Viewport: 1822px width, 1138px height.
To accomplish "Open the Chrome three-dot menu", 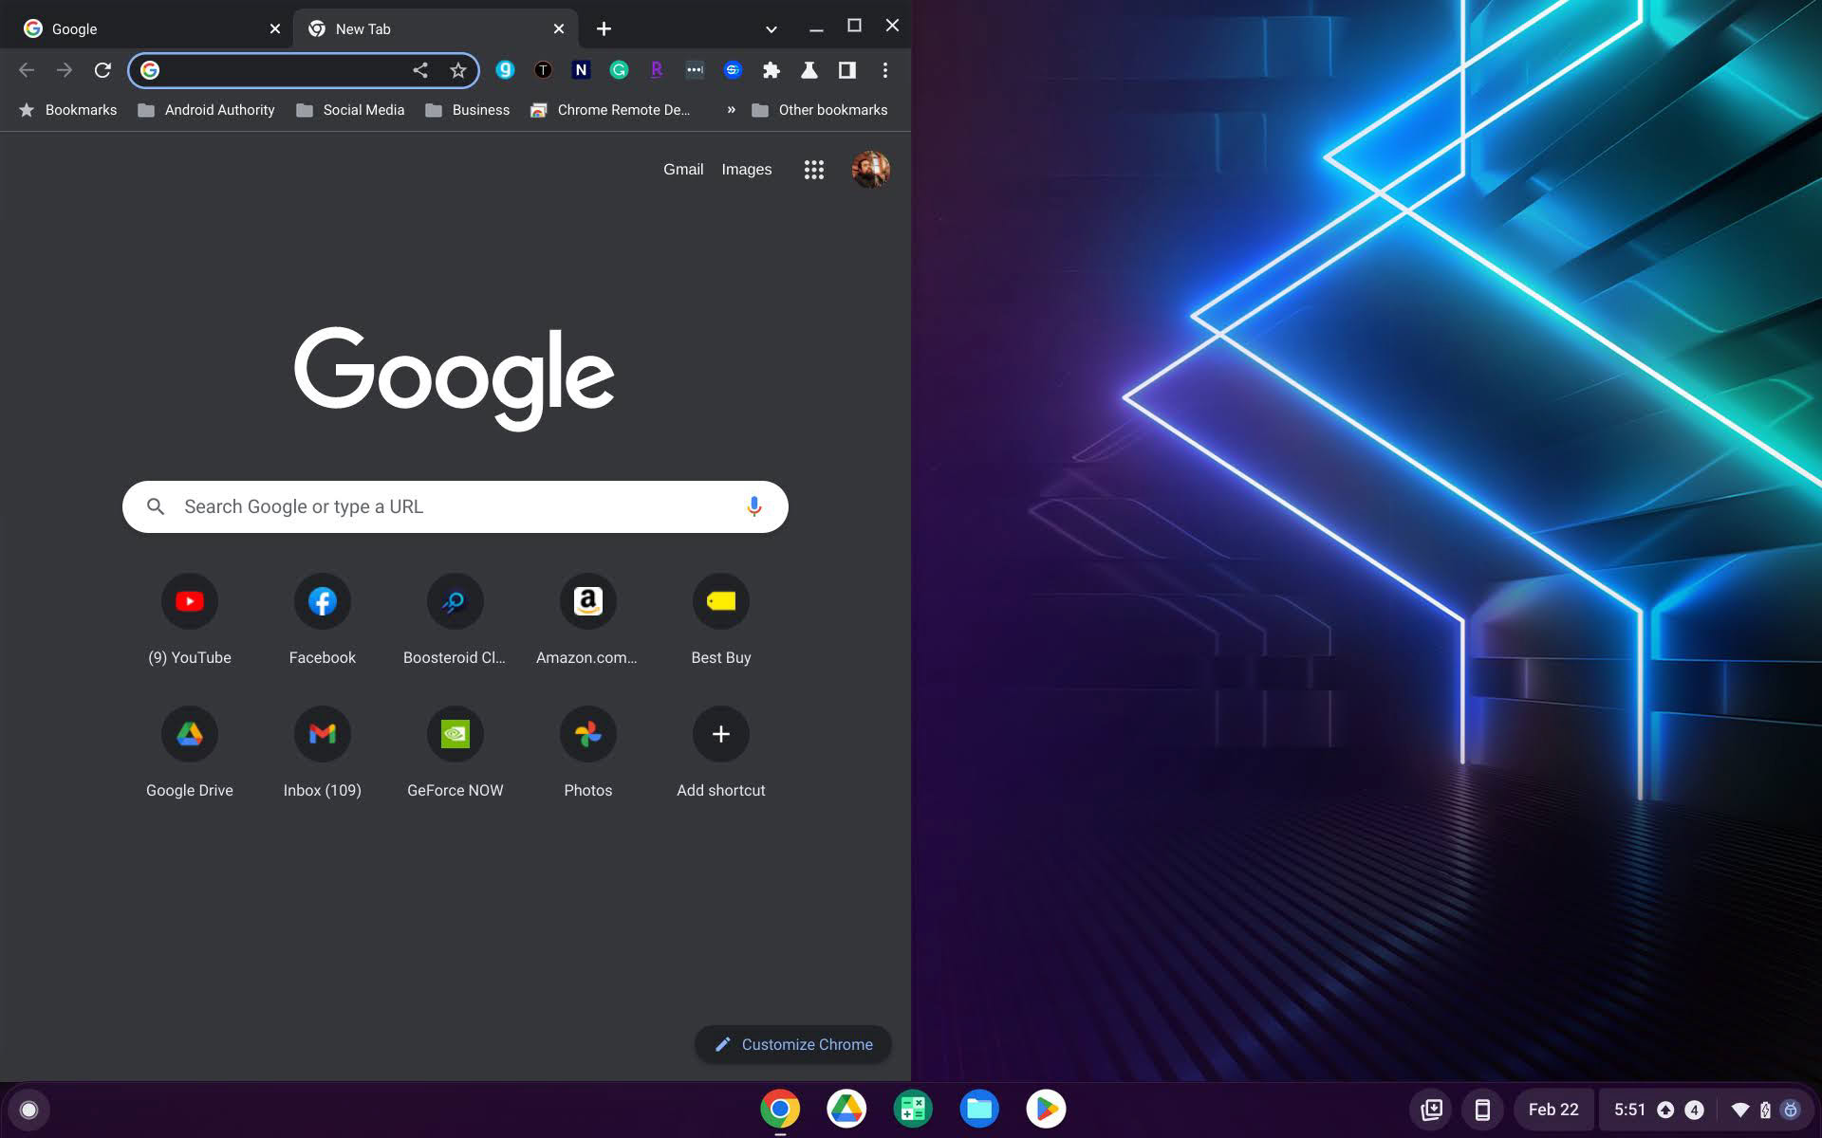I will pos(884,70).
